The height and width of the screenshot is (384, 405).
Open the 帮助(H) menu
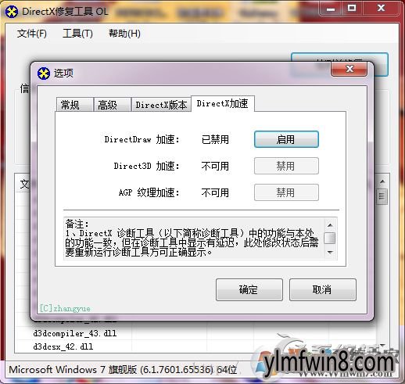point(124,34)
